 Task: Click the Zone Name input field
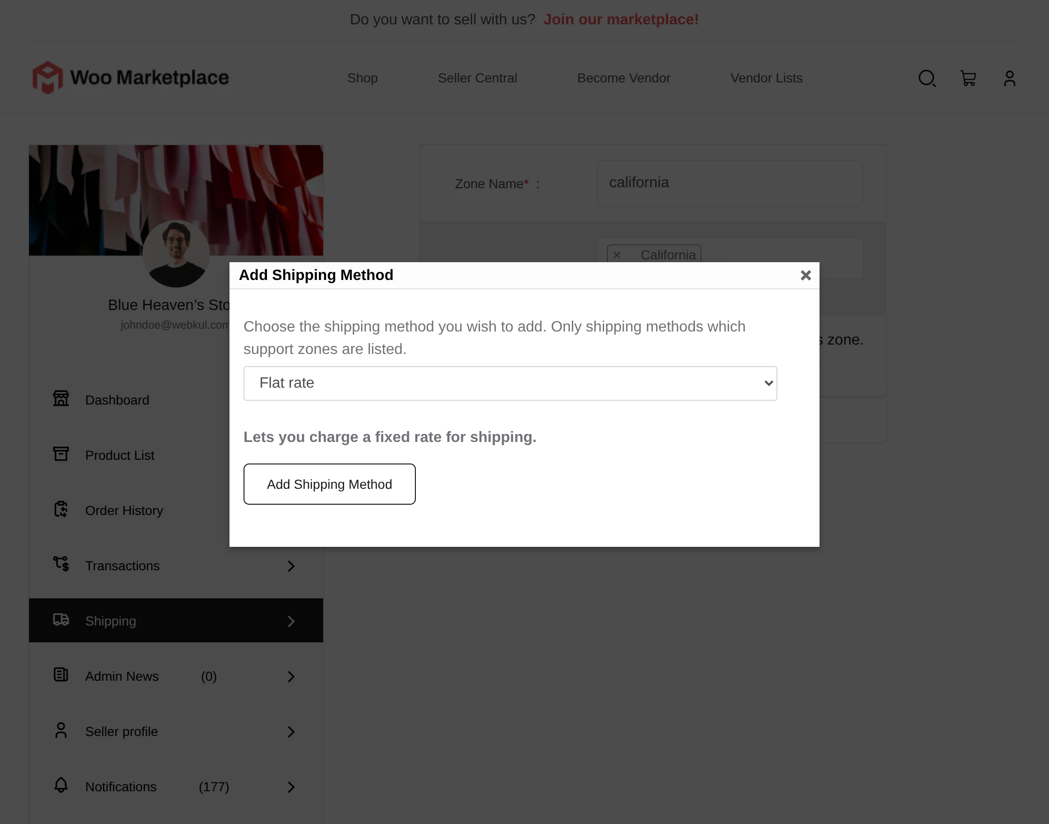[x=730, y=184]
